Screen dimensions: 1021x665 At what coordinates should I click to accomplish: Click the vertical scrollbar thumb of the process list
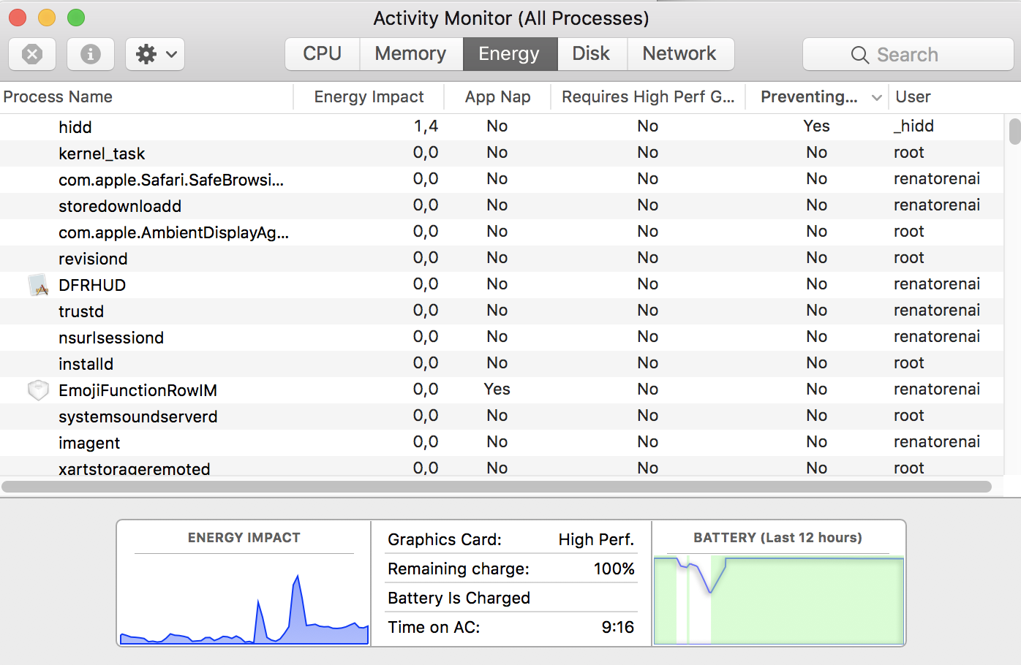1014,132
